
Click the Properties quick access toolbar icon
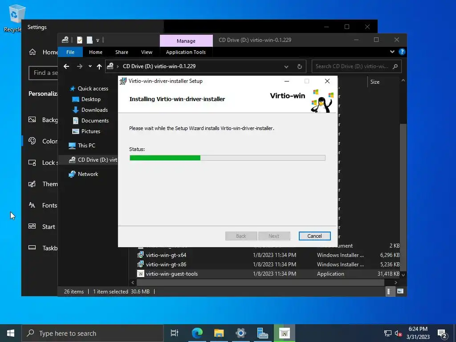pos(80,40)
